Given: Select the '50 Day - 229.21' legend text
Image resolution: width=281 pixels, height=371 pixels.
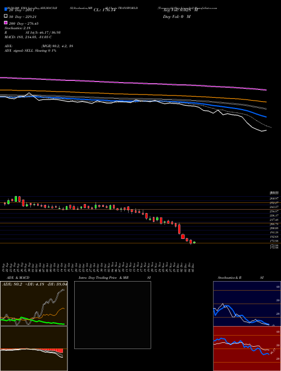Looking at the screenshot, I should [x=23, y=17].
